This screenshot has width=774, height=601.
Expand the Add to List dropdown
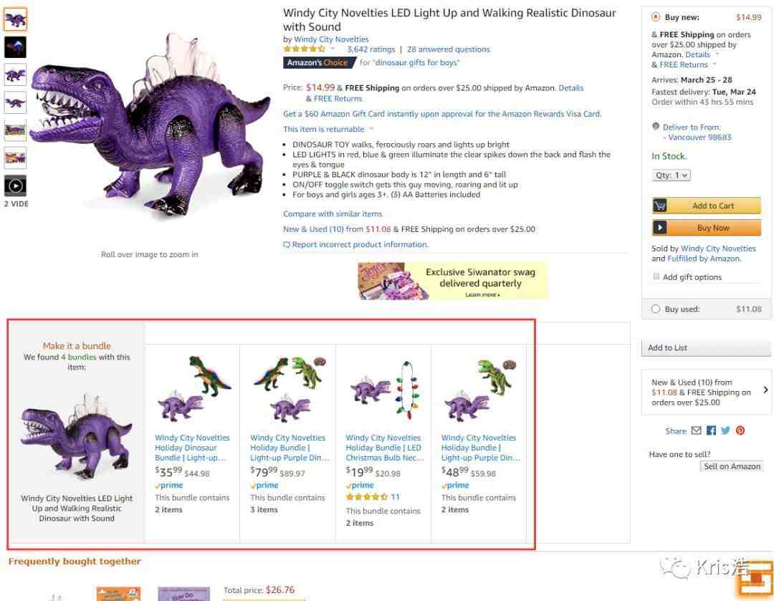[706, 348]
